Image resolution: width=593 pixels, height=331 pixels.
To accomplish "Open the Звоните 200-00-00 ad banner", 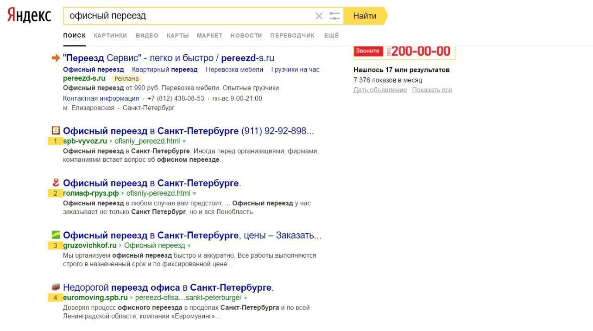I will pos(404,51).
